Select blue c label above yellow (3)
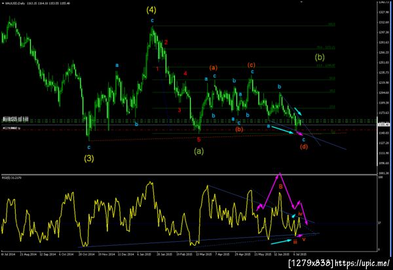The width and height of the screenshot is (393, 270). pyautogui.click(x=88, y=147)
